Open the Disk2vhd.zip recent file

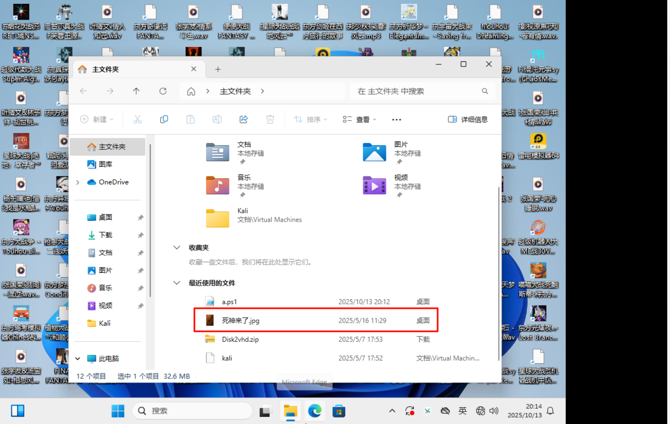click(x=240, y=339)
